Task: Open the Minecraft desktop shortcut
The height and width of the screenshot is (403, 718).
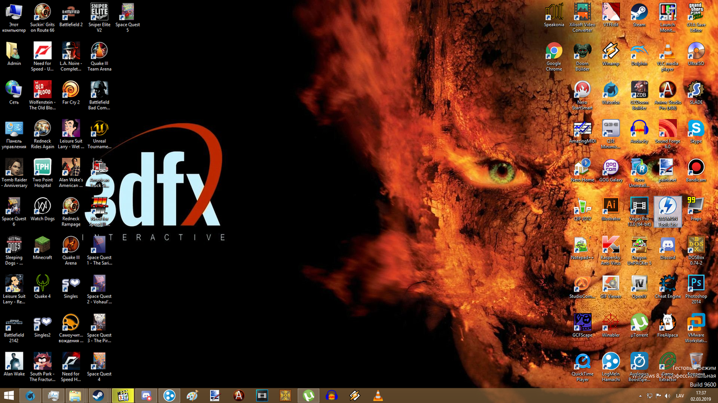Action: (x=42, y=248)
